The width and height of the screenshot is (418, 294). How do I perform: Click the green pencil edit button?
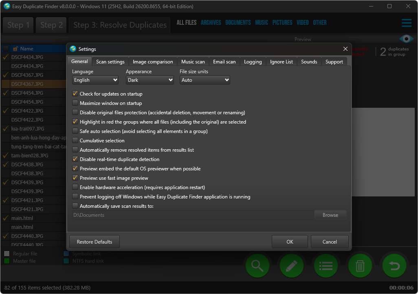click(x=291, y=266)
